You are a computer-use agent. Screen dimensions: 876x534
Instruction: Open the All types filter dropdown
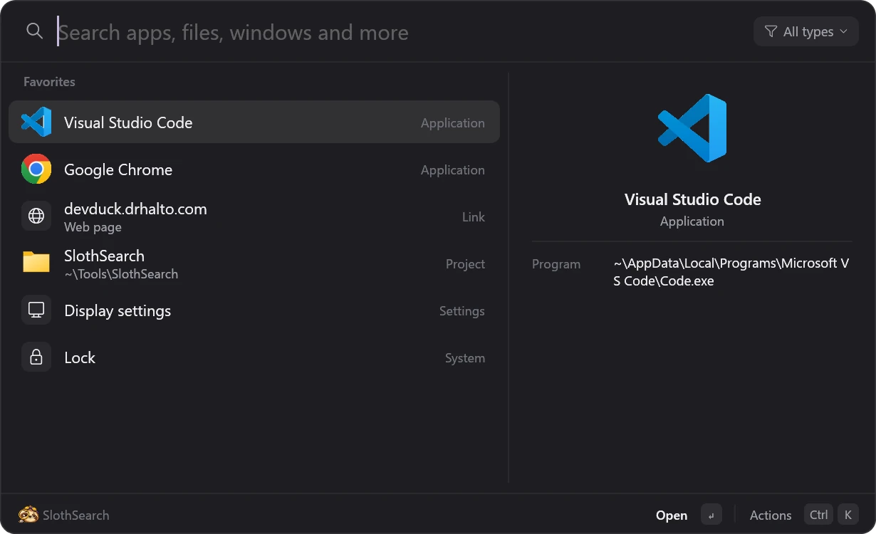(806, 31)
